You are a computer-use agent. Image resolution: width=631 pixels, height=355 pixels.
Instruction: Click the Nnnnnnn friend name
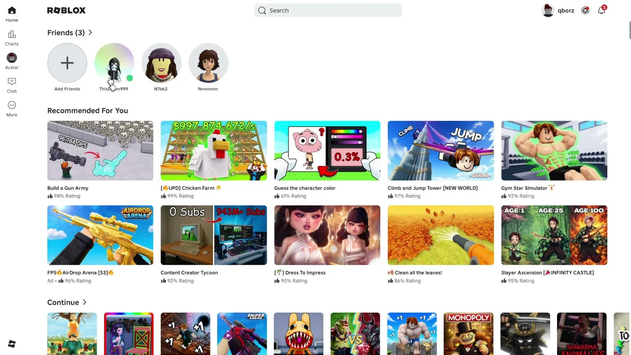tap(208, 89)
